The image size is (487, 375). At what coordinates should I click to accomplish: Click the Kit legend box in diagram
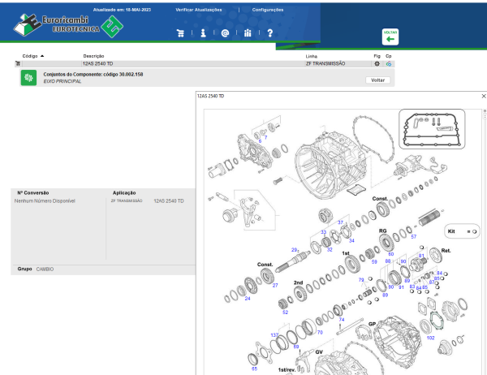click(462, 231)
